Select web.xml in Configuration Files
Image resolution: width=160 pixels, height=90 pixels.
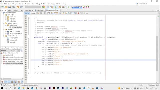point(12,42)
